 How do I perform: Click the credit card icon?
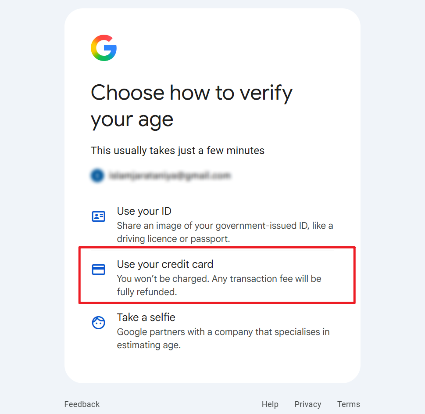[98, 270]
